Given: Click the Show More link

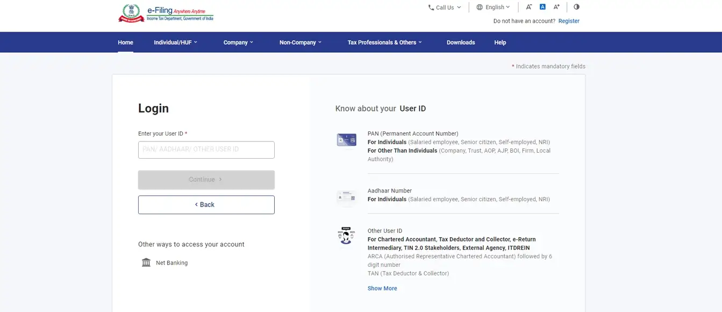Looking at the screenshot, I should pyautogui.click(x=382, y=288).
